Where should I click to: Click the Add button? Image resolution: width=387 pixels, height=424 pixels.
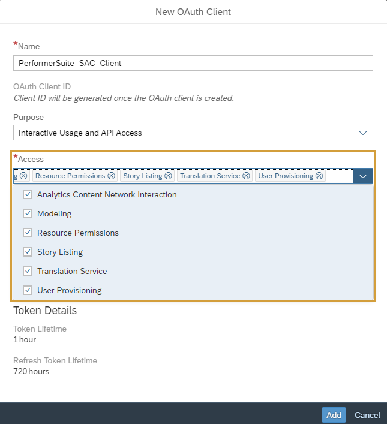pyautogui.click(x=334, y=415)
